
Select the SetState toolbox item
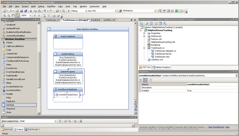19,105
